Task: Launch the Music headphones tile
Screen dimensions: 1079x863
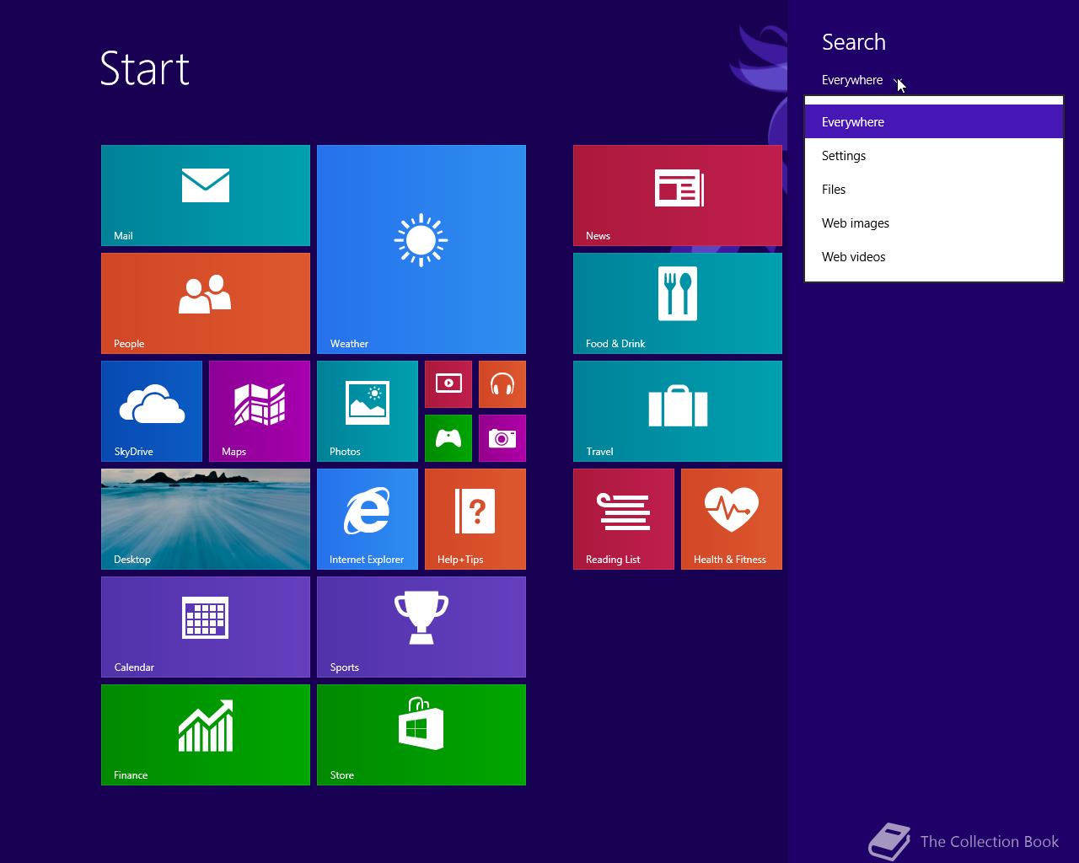Action: click(x=502, y=384)
